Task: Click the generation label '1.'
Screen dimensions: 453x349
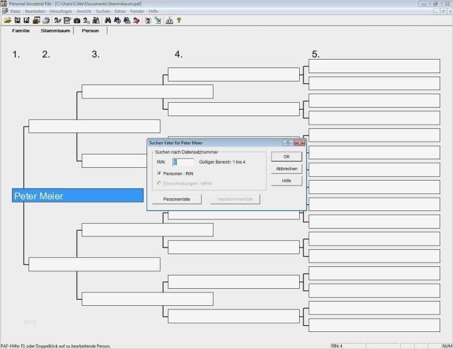Action: (16, 54)
